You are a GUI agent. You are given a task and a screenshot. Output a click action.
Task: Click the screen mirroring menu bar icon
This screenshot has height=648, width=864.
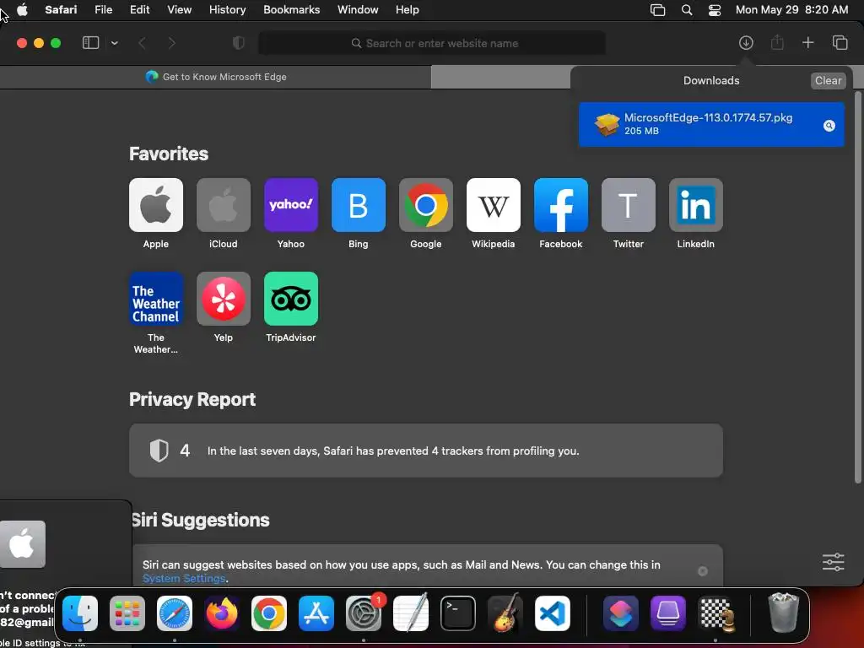click(657, 10)
